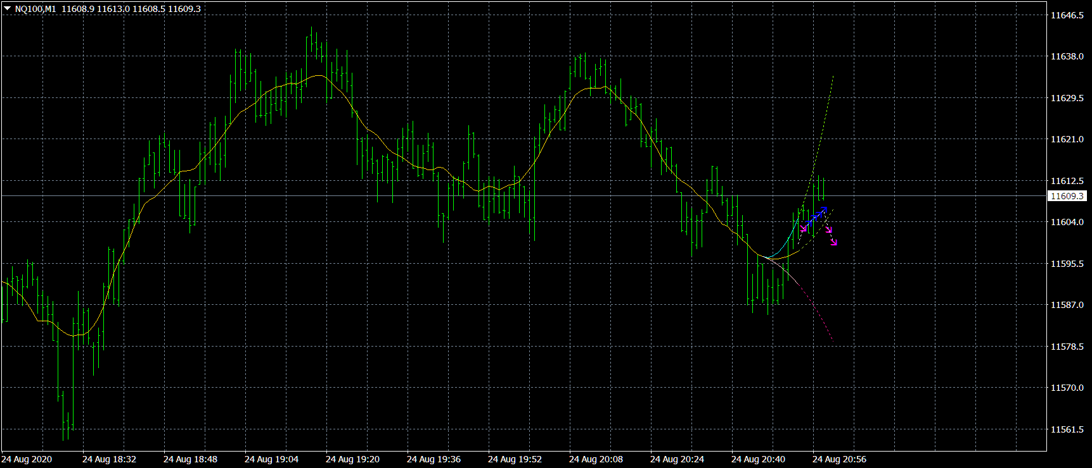Viewport: 1092px width, 468px height.
Task: Click the 24 Aug 20:24 time label
Action: [x=677, y=459]
